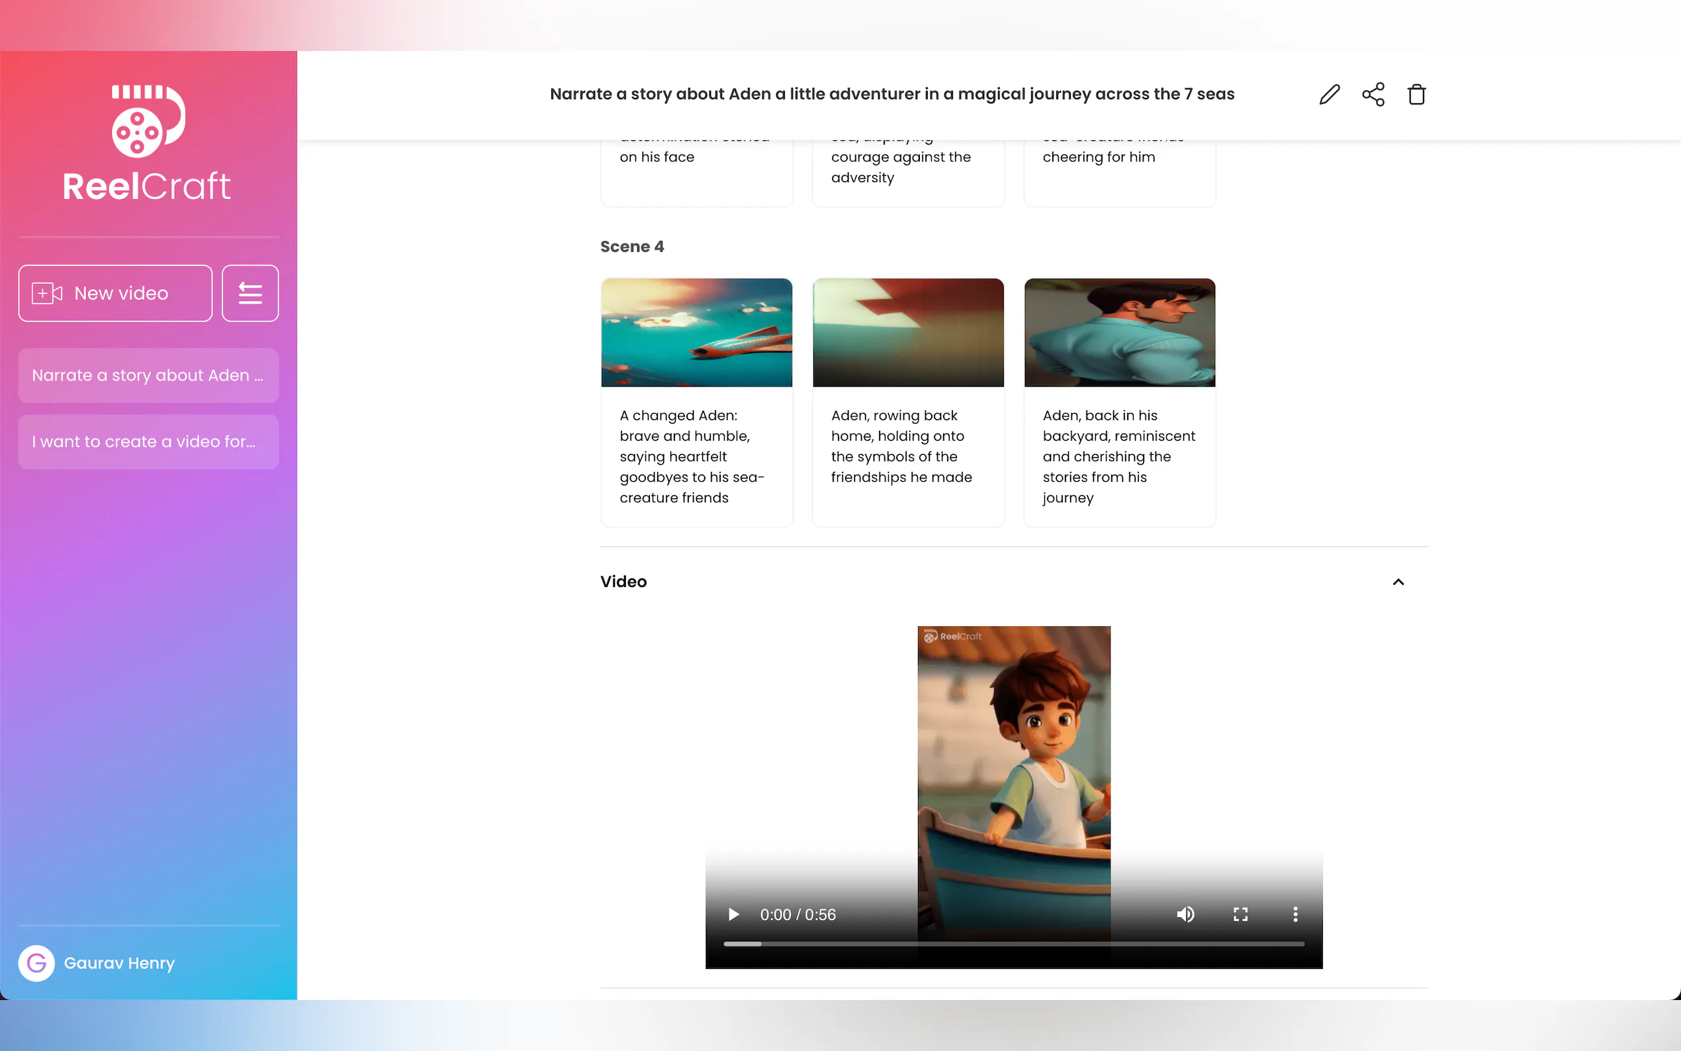Click Gaurav Henry account avatar

36,963
